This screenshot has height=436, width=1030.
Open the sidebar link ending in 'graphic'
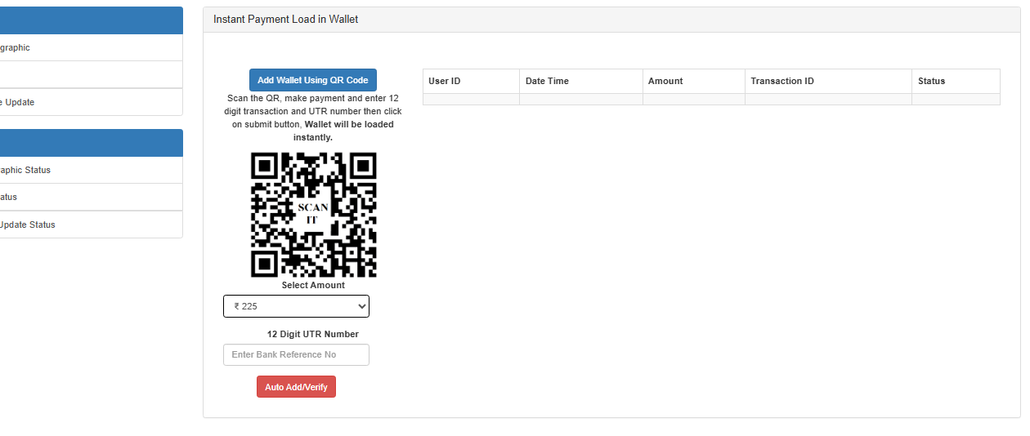click(90, 47)
